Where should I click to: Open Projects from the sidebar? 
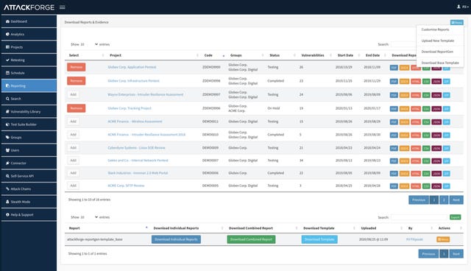(29, 47)
